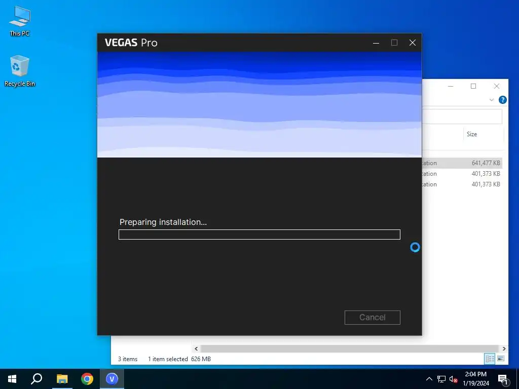519x389 pixels.
Task: Click the 3 items status text
Action: pyautogui.click(x=128, y=359)
